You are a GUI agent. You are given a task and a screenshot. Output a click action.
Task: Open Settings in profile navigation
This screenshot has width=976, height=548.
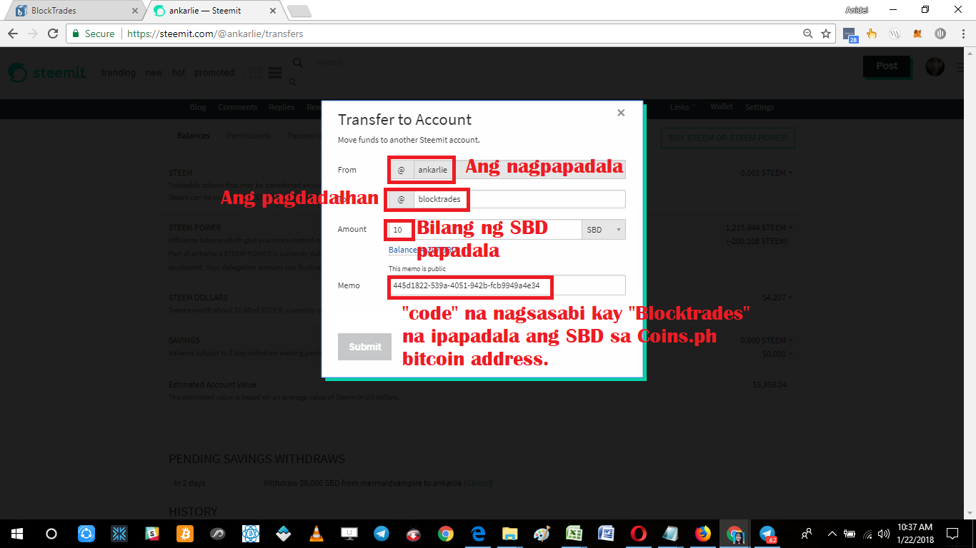coord(760,107)
